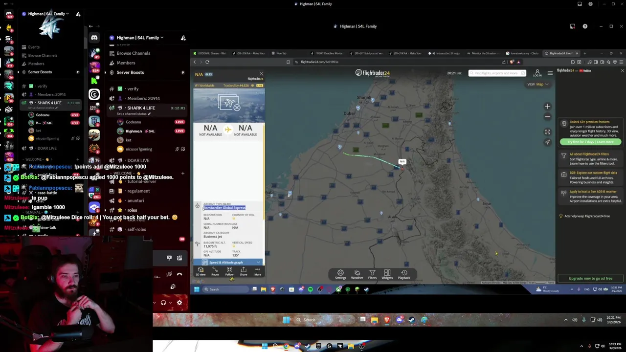
Task: Focus the find flights search field
Action: click(497, 73)
